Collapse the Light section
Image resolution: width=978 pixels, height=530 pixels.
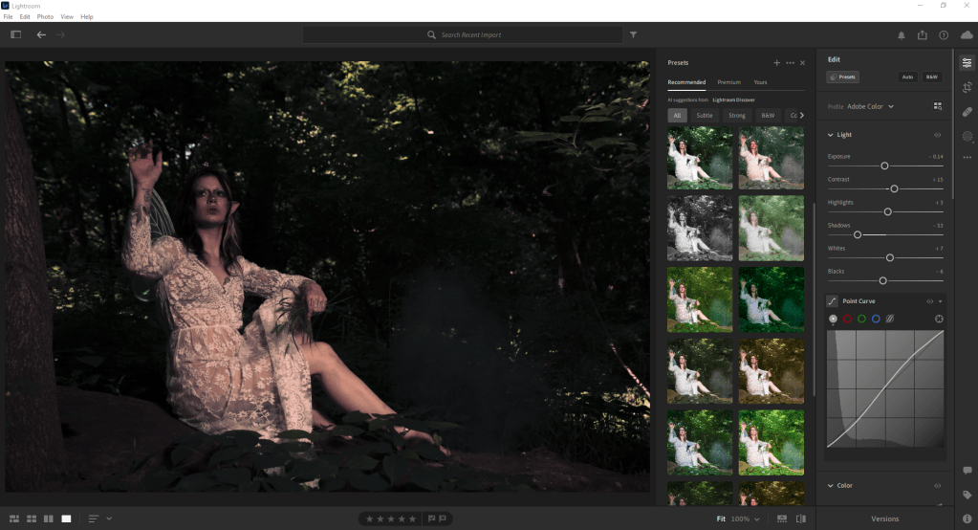[x=830, y=135]
